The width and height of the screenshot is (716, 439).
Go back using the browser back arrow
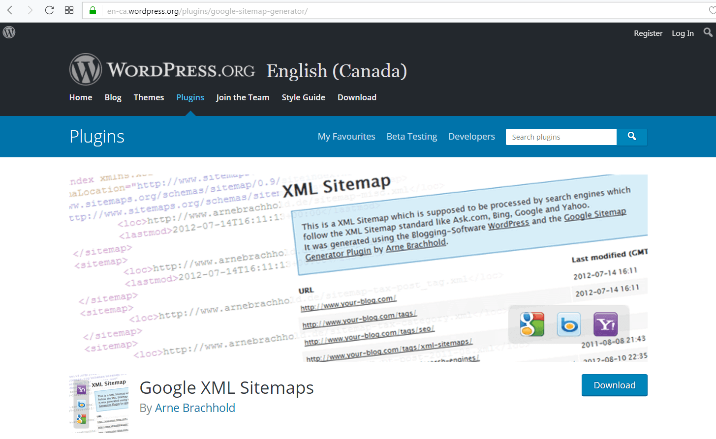coord(10,10)
